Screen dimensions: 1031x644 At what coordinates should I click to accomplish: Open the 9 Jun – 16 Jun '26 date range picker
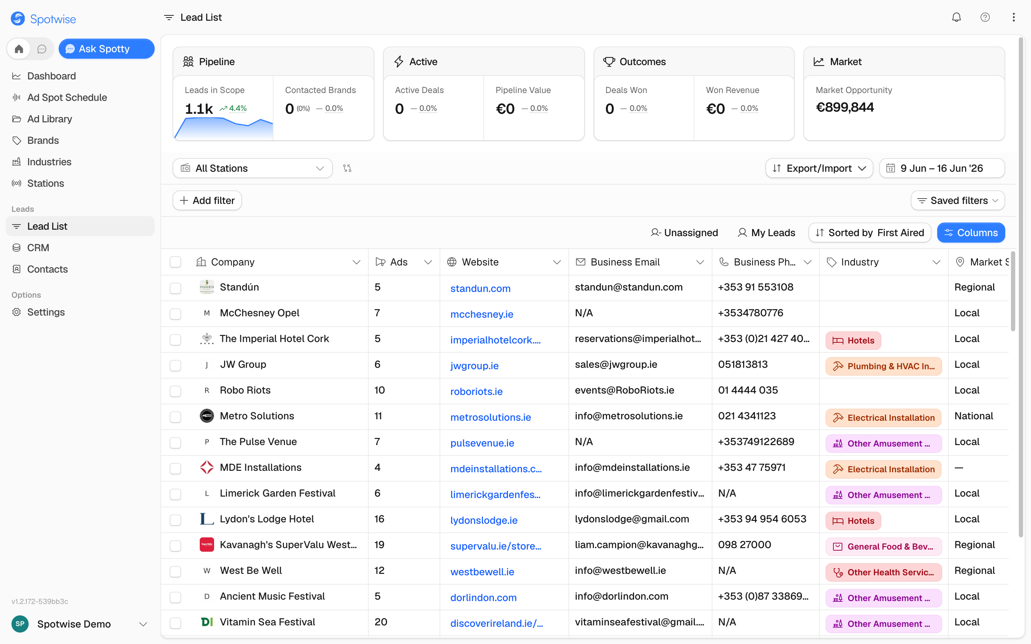point(942,168)
